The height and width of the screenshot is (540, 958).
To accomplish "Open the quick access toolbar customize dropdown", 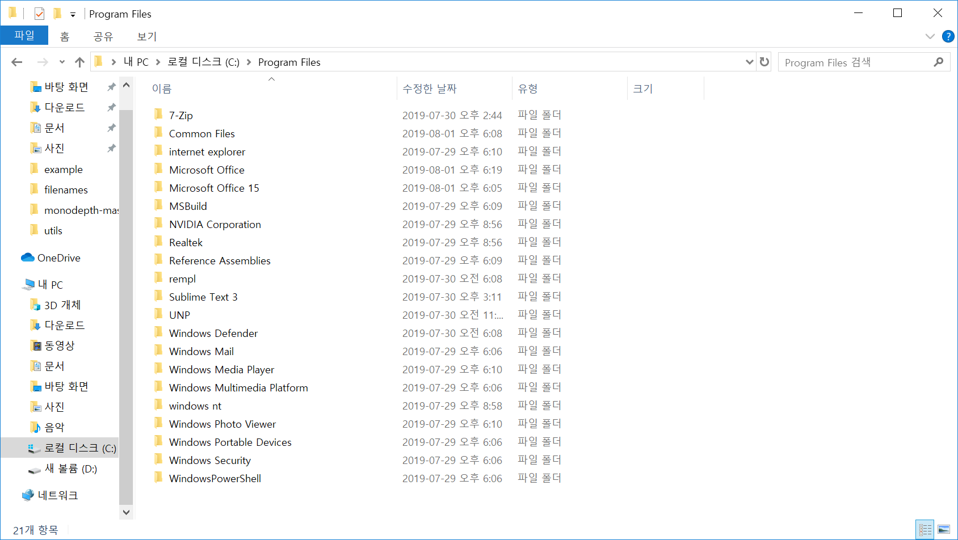I will coord(73,15).
